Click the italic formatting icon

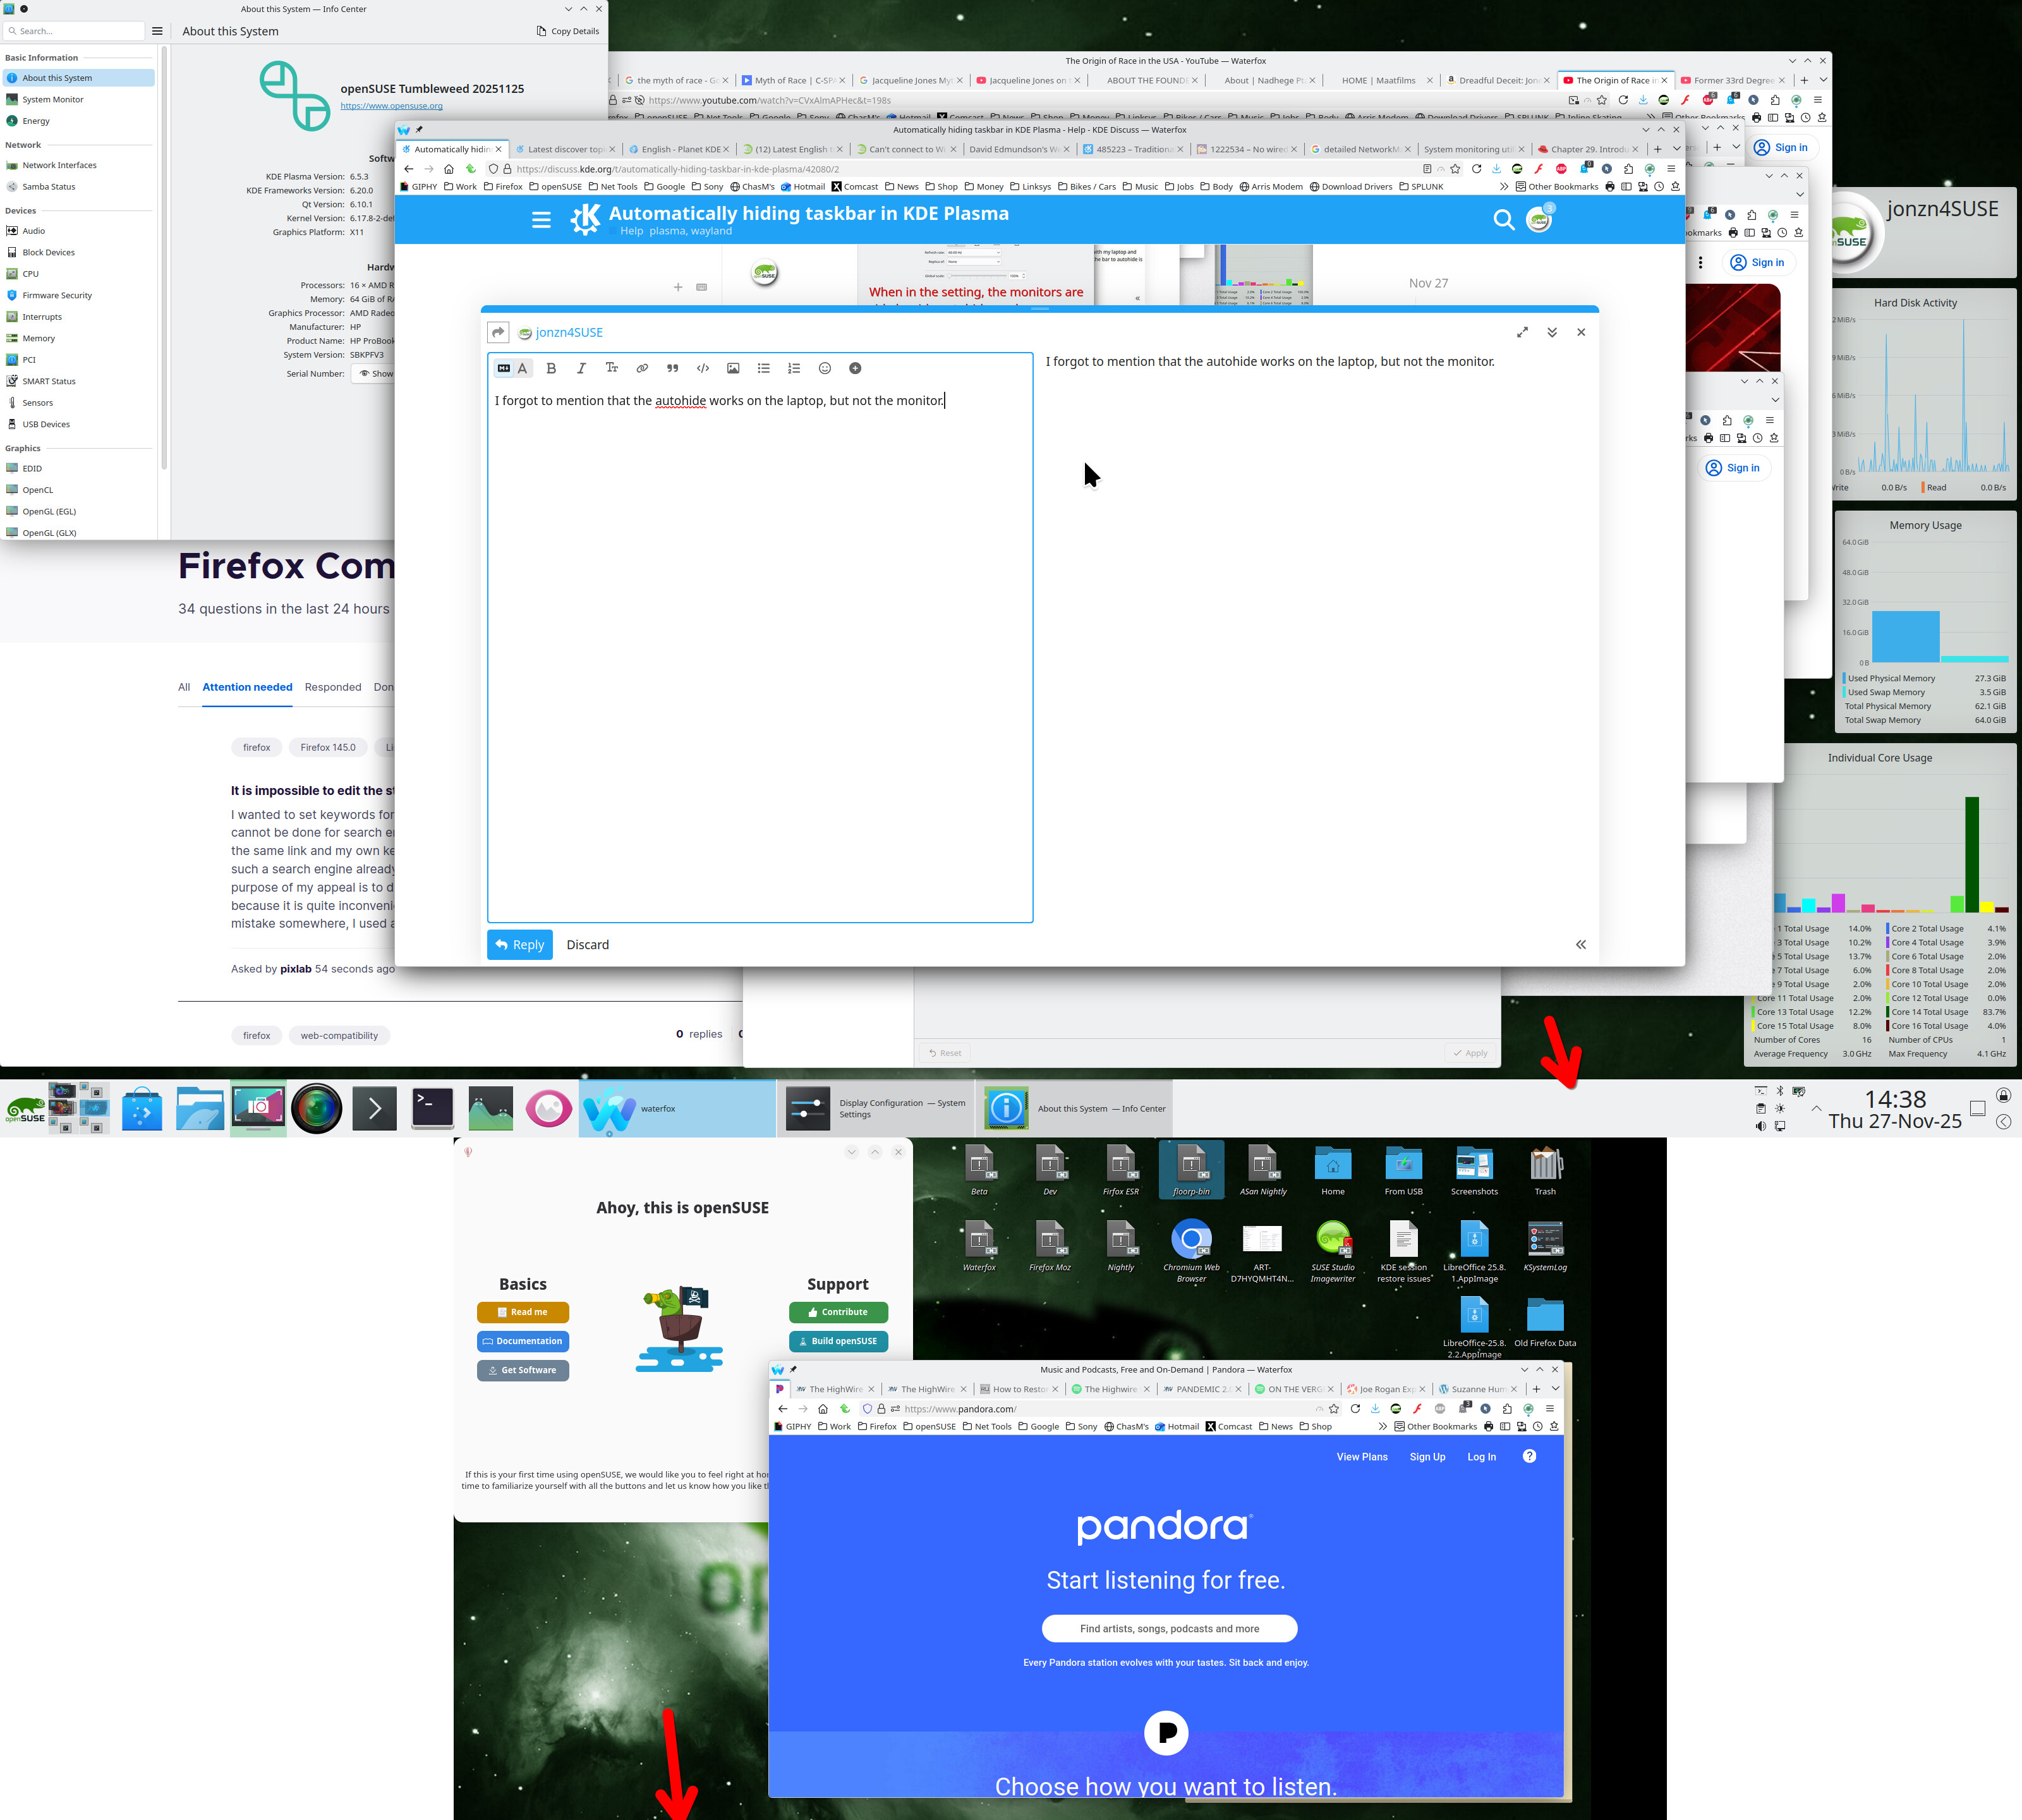(581, 368)
